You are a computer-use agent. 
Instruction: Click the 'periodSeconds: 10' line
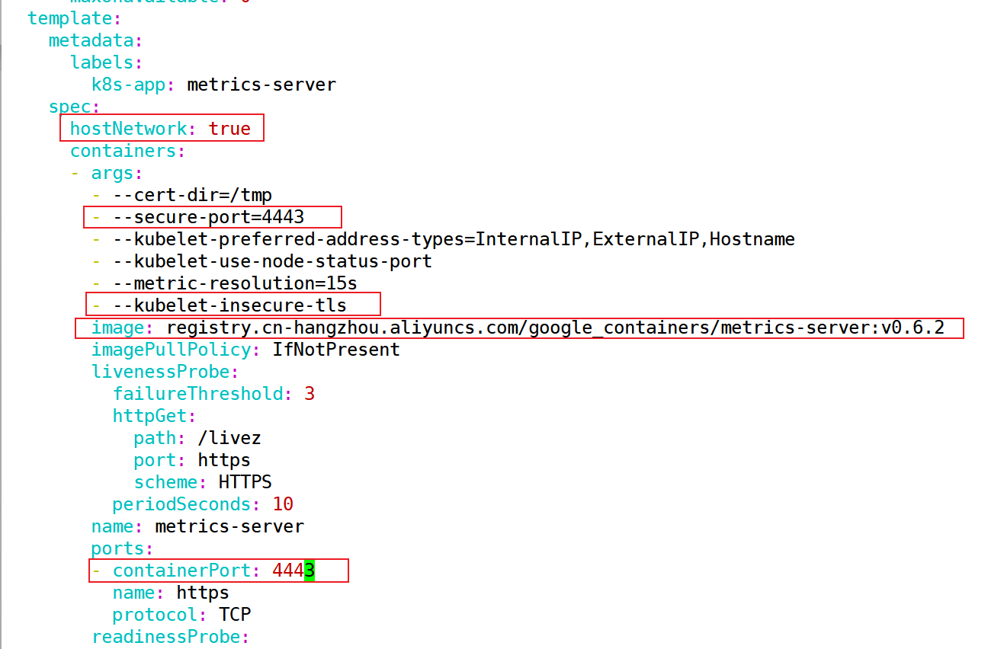203,504
